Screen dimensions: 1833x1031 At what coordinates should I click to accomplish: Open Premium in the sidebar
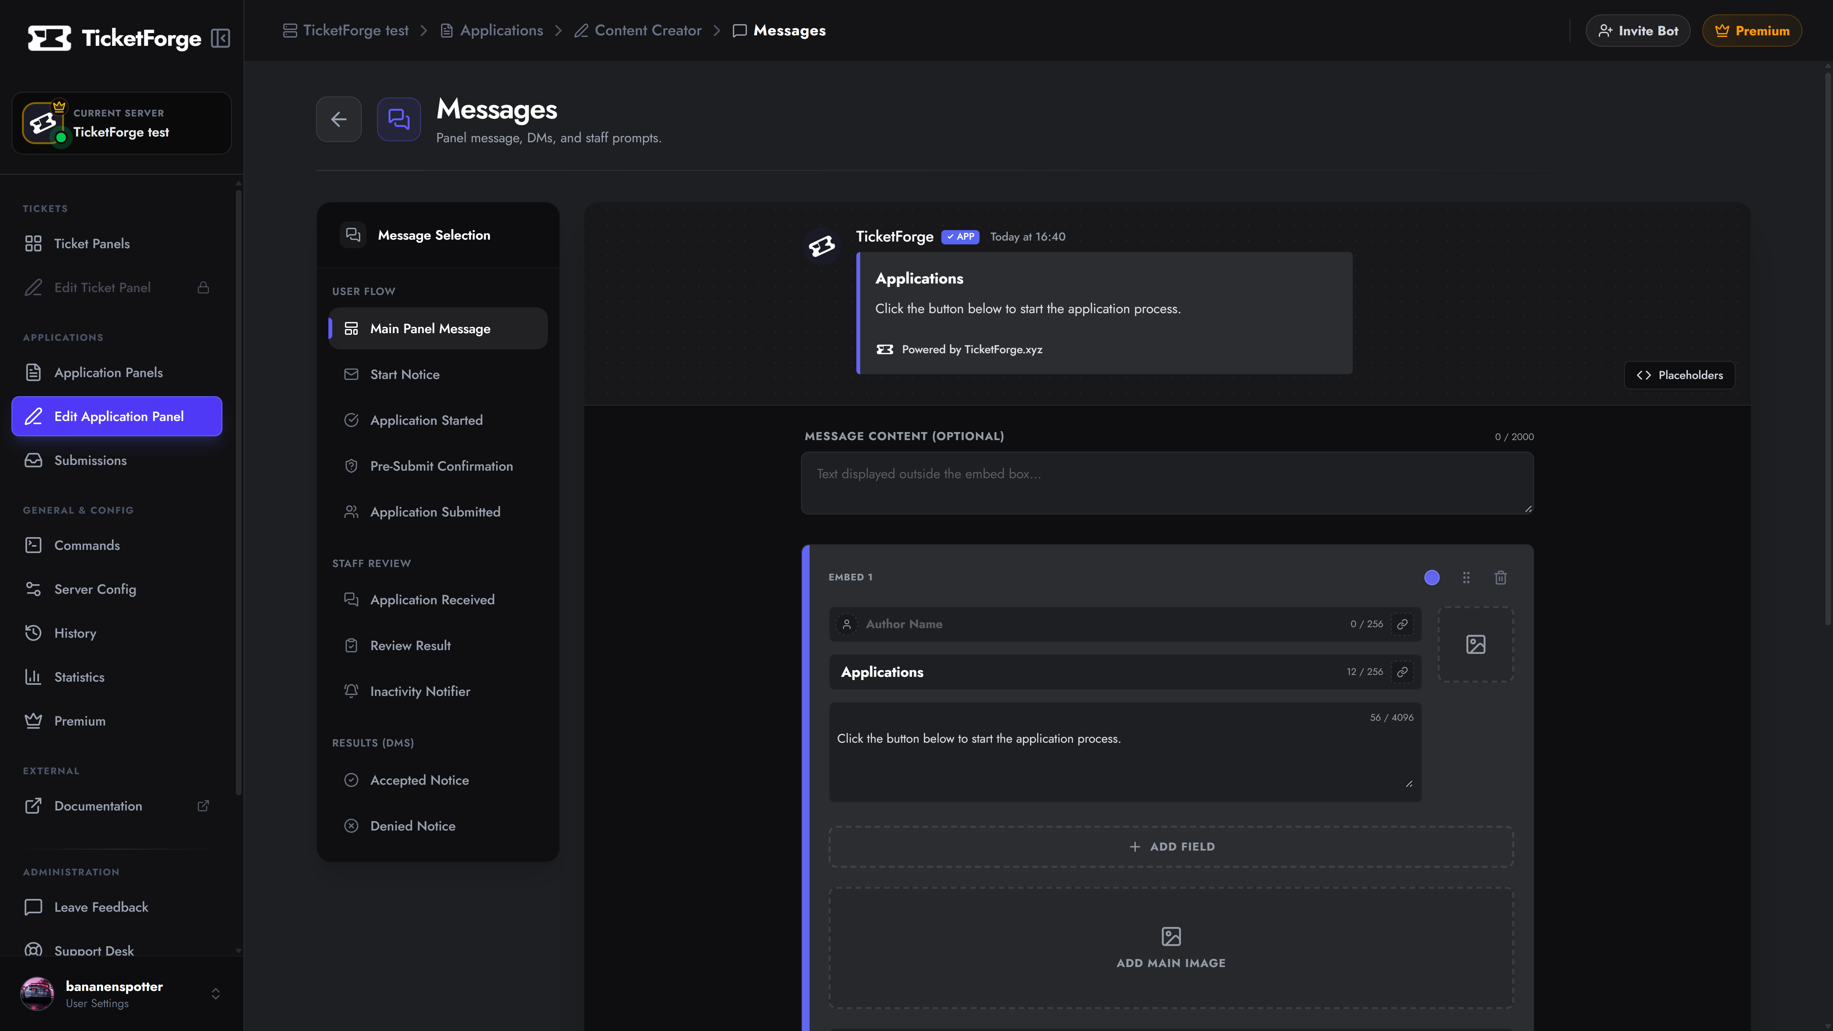click(117, 721)
